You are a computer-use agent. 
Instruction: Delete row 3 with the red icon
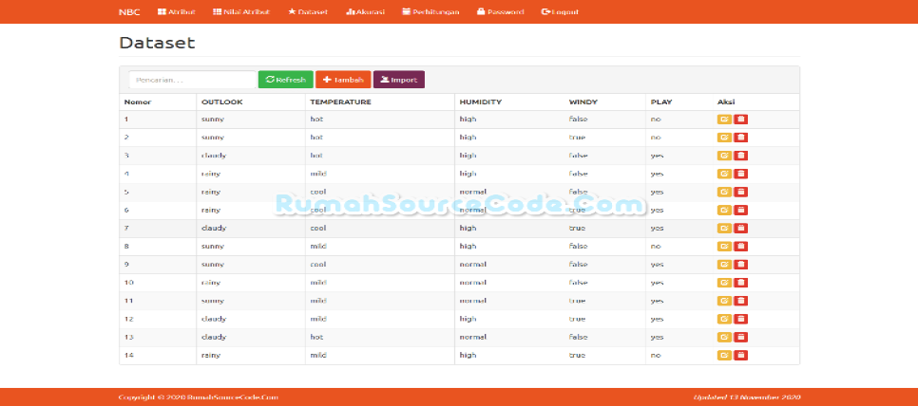coord(741,156)
